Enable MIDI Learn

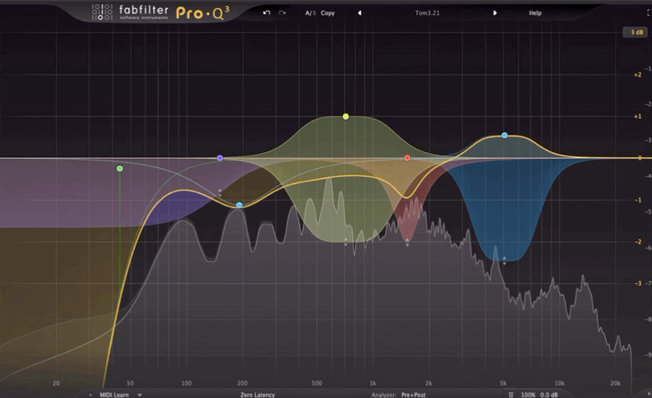coord(114,395)
